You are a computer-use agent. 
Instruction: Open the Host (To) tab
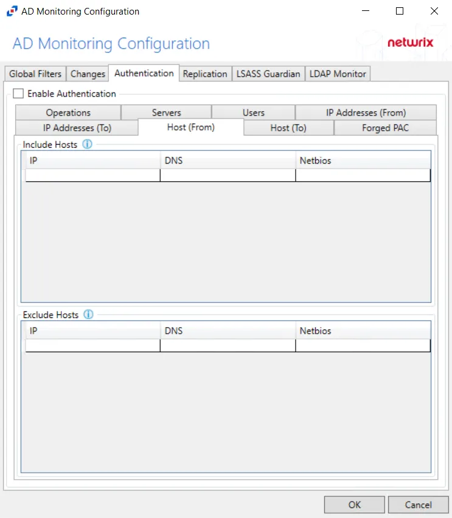coord(288,128)
